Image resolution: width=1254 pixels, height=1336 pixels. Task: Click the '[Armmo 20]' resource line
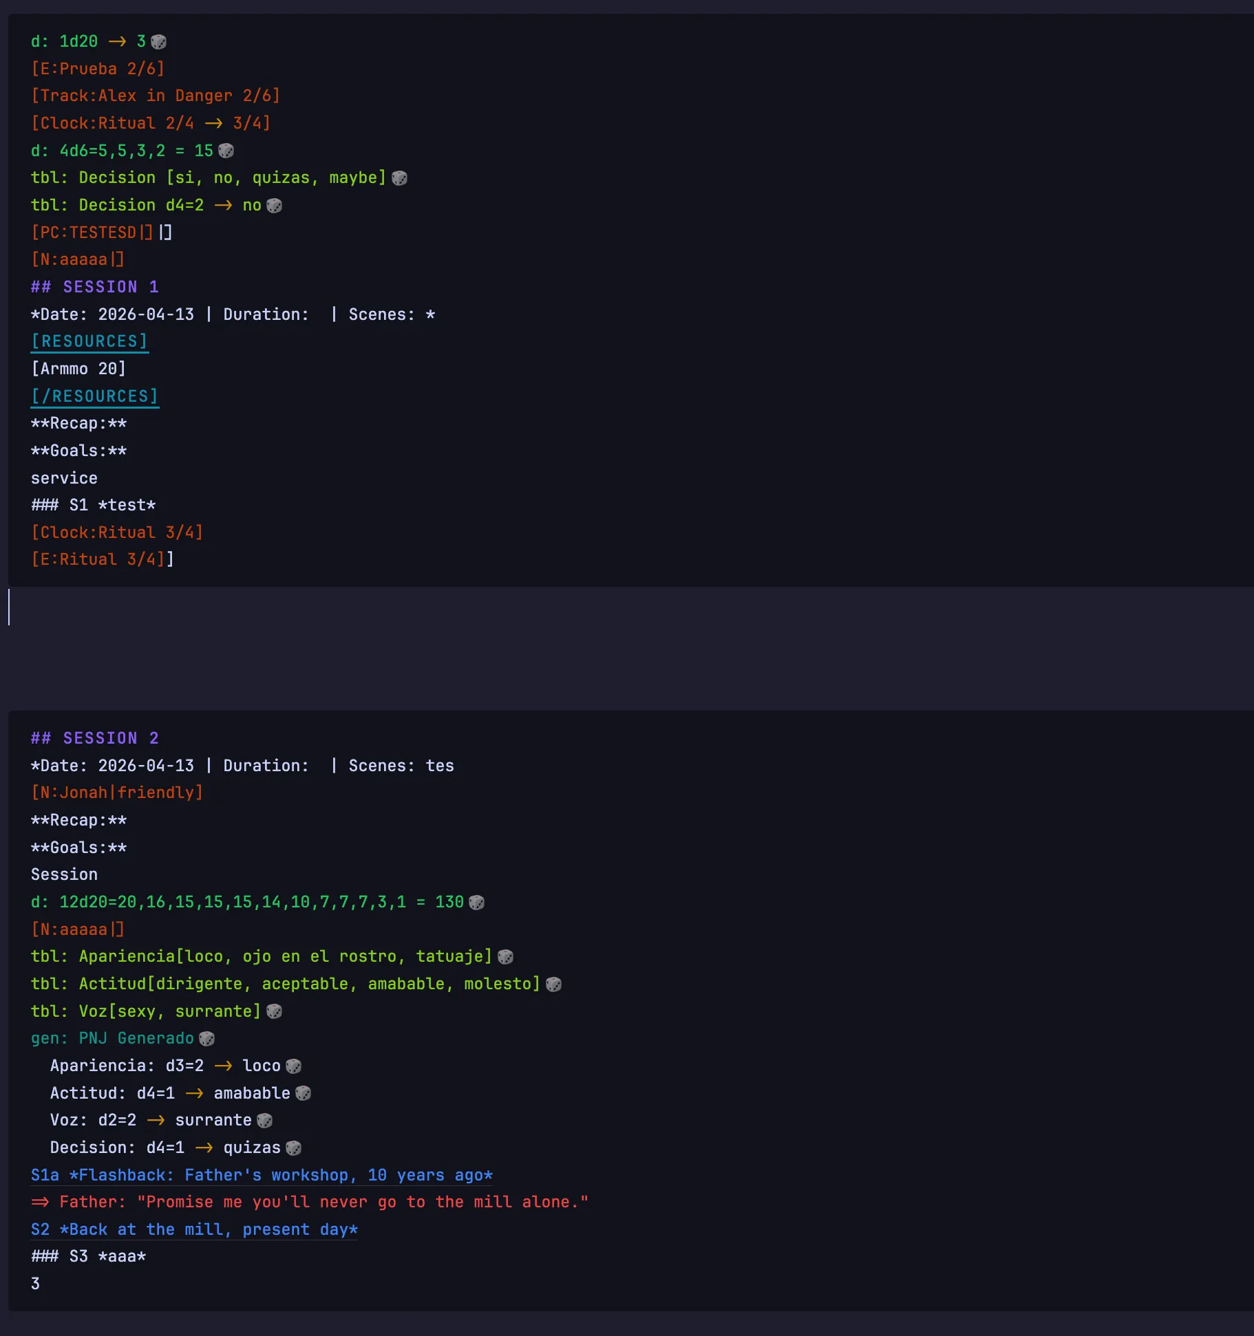click(x=78, y=369)
